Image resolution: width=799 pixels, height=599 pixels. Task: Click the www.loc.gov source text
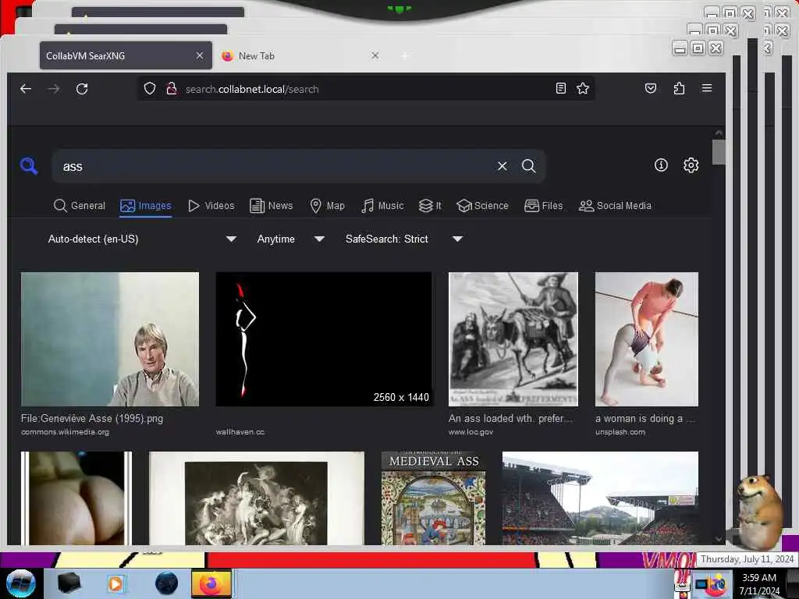[x=471, y=432]
